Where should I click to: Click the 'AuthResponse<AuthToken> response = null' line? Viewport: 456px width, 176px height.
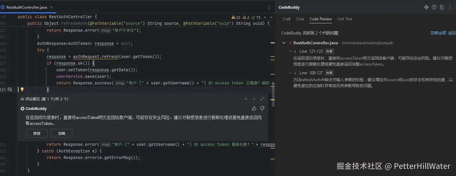coord(85,44)
